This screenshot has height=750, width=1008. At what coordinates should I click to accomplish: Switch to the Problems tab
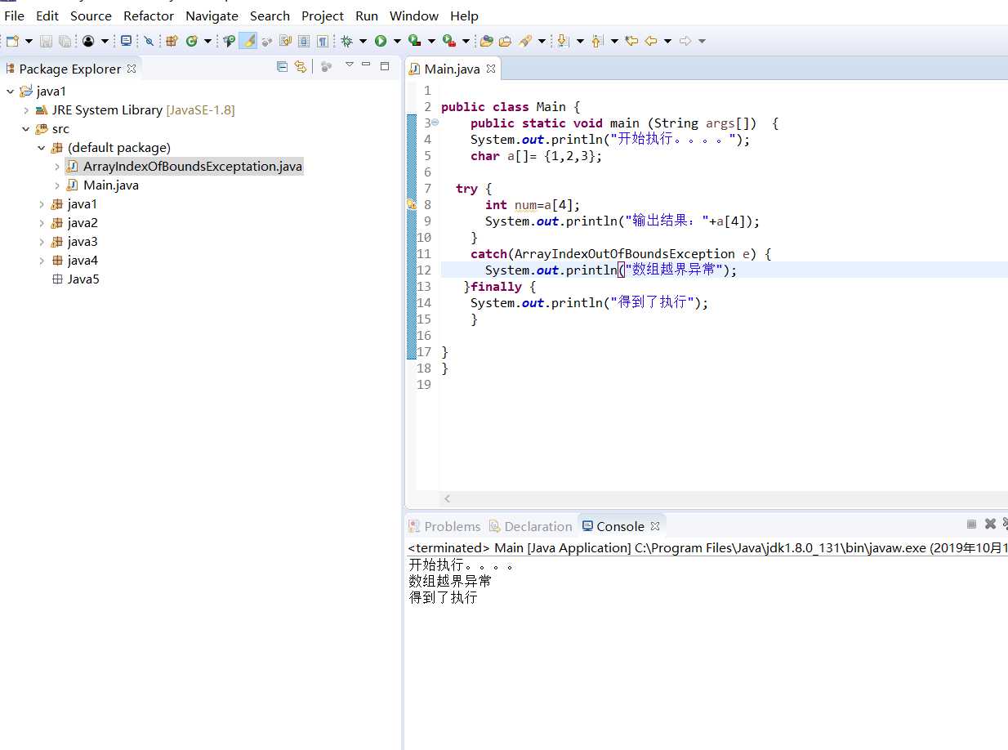pos(452,526)
